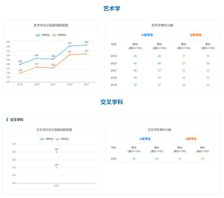Click the 361 data point for 2022
This screenshot has height=198, width=224.
pyautogui.click(x=70, y=46)
